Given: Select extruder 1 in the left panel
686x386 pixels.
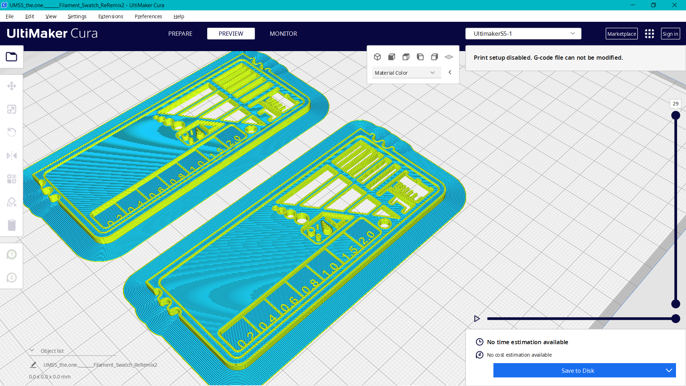Looking at the screenshot, I should (x=12, y=254).
